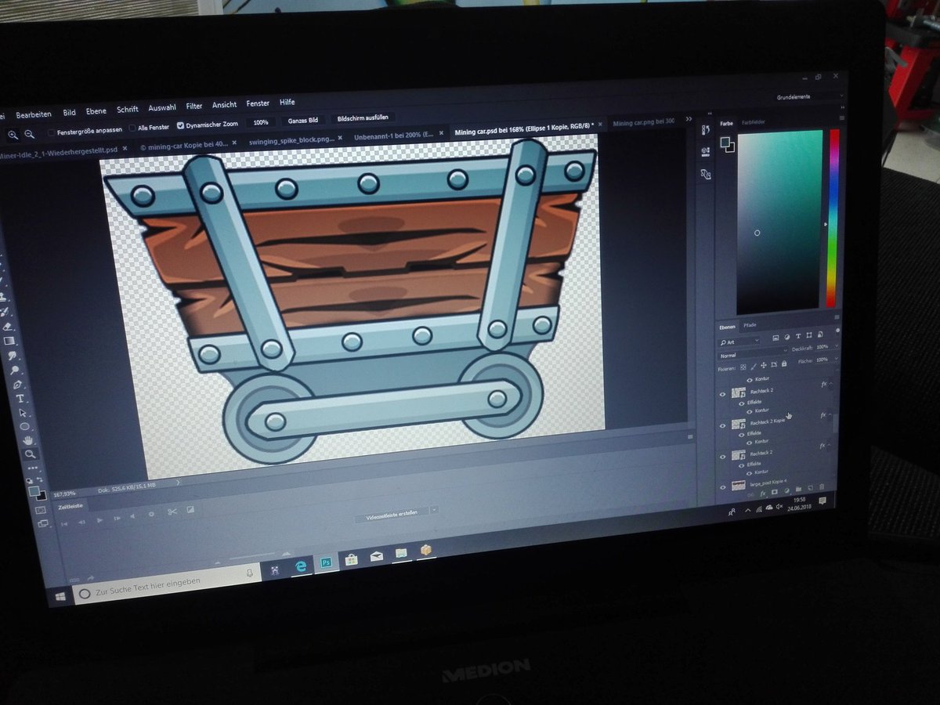Image resolution: width=940 pixels, height=705 pixels.
Task: Filter layers by shape layer icon
Action: (809, 335)
